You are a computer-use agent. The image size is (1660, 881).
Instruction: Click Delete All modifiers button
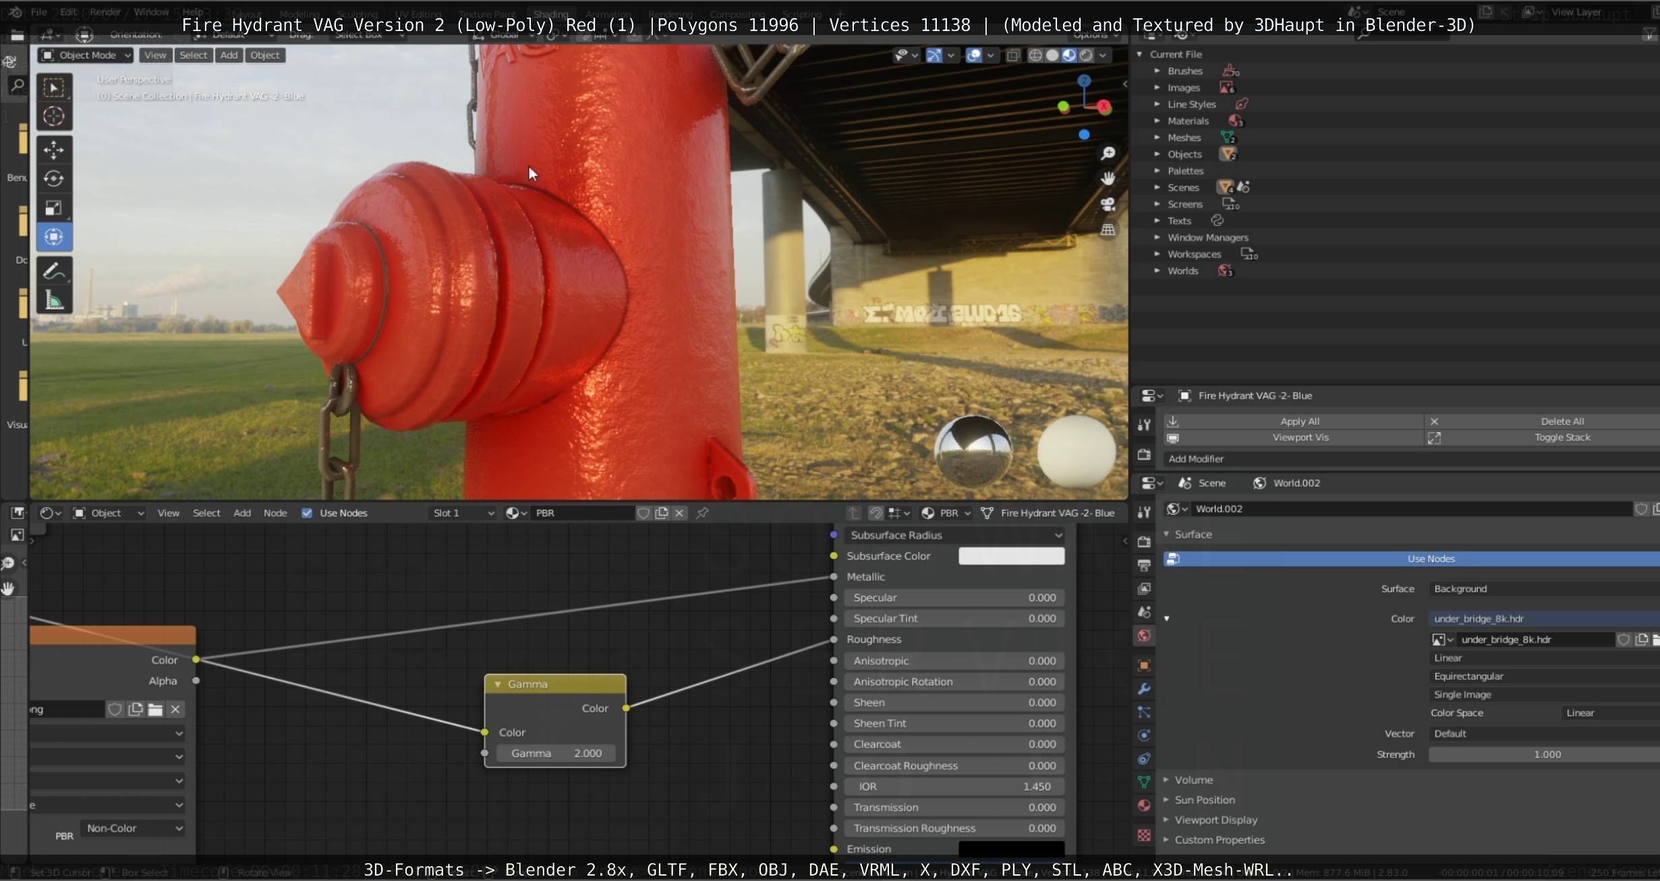click(1544, 421)
